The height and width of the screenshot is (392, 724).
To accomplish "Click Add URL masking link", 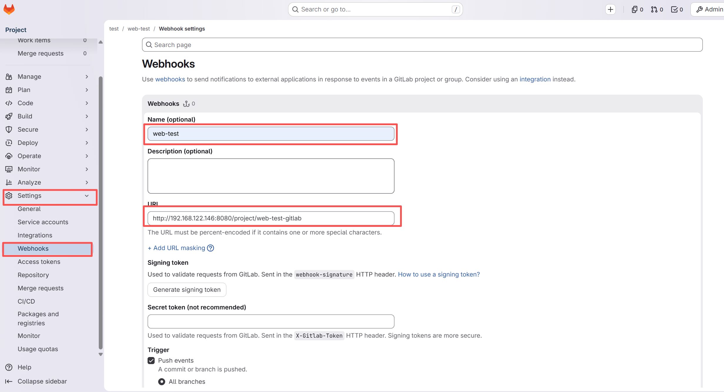I will coord(176,248).
